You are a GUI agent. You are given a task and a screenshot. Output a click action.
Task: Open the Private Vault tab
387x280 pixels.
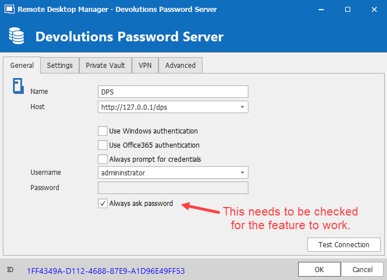pyautogui.click(x=105, y=65)
